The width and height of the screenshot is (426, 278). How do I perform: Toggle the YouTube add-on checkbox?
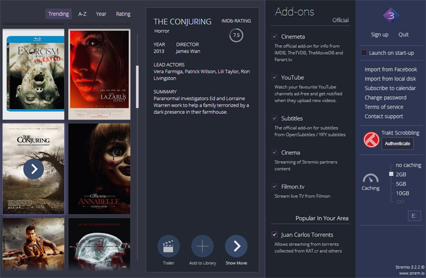coord(275,77)
